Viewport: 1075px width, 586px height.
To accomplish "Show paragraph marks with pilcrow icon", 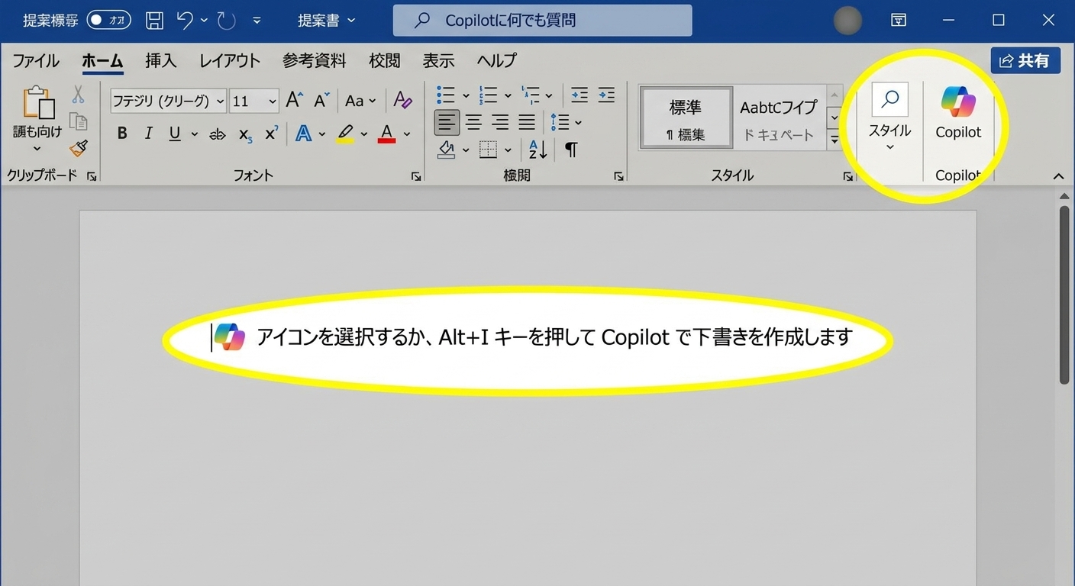I will pos(571,150).
